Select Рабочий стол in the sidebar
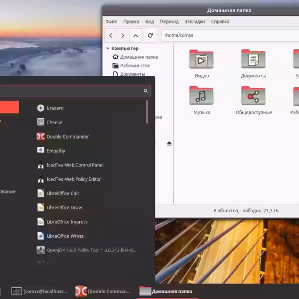 point(135,66)
